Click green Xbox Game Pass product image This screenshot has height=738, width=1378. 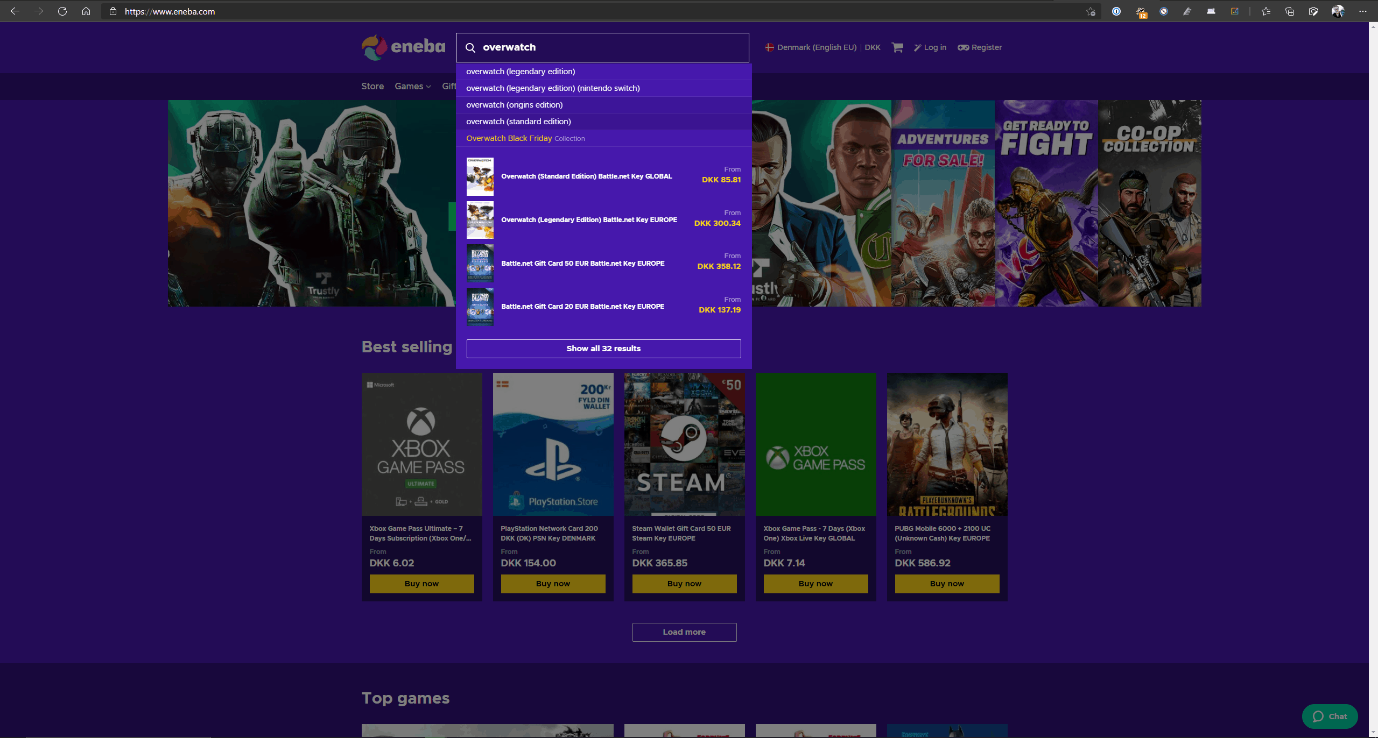point(815,444)
